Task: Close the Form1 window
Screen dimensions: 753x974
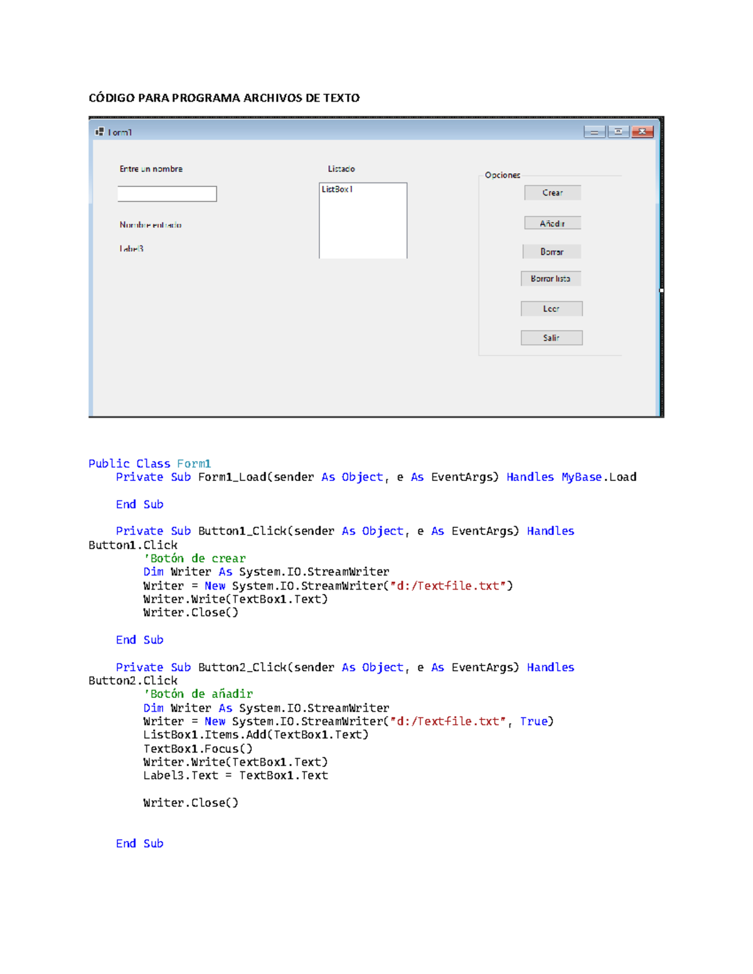Action: [x=642, y=132]
